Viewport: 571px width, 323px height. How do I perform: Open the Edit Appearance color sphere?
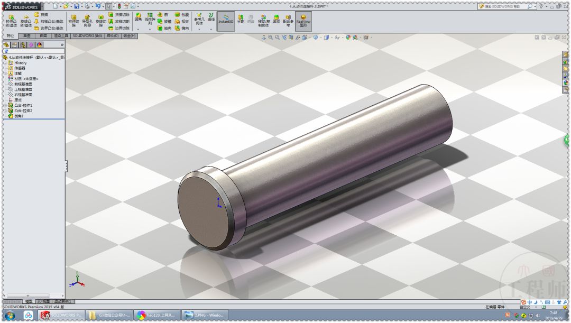point(348,38)
